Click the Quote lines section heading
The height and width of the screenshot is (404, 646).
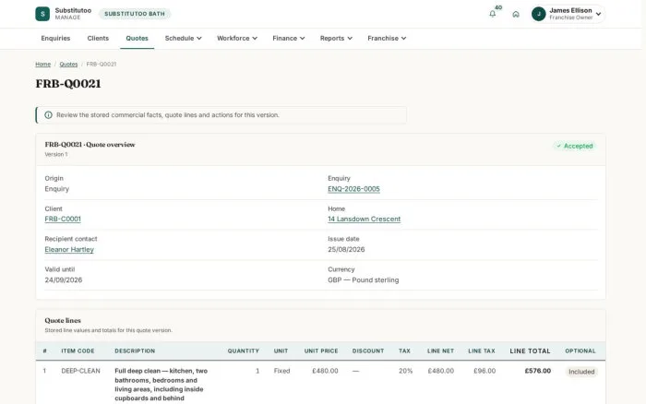click(63, 320)
